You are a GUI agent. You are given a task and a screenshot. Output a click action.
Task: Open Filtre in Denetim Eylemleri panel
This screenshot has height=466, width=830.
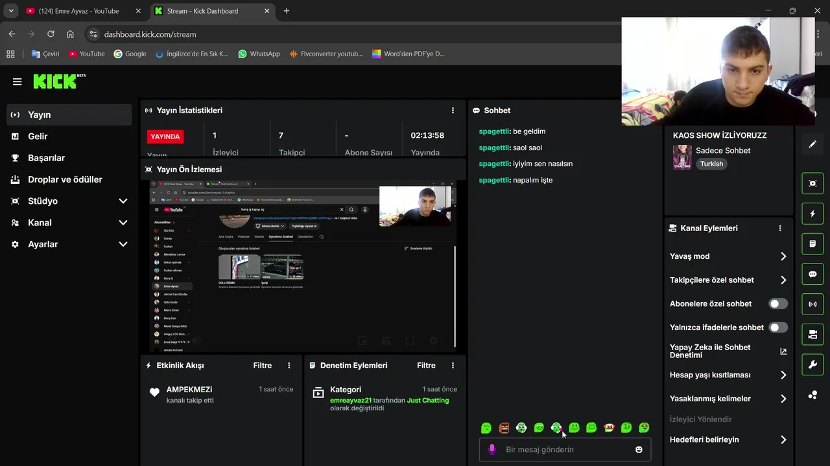point(426,366)
